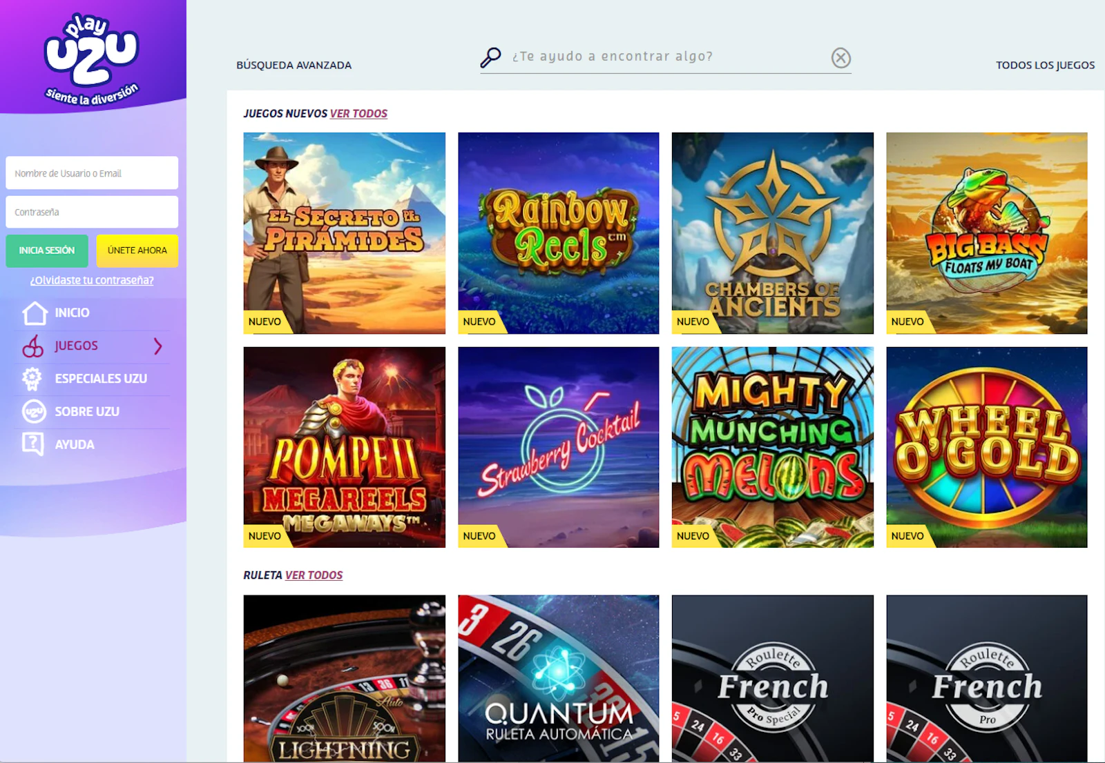Screen dimensions: 1105x763
Task: Open the ¿Olvidaste tu contraseña? link
Action: point(92,280)
